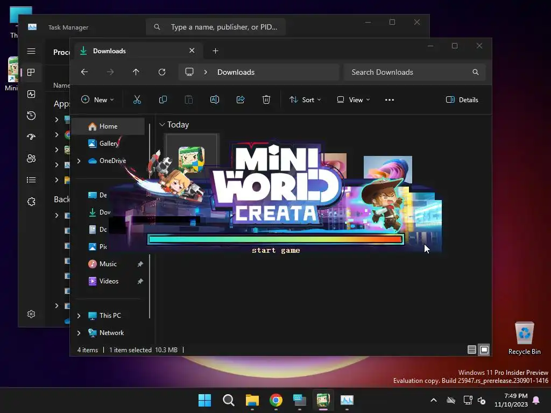This screenshot has width=551, height=413.
Task: Open Windows Start button
Action: coord(204,400)
